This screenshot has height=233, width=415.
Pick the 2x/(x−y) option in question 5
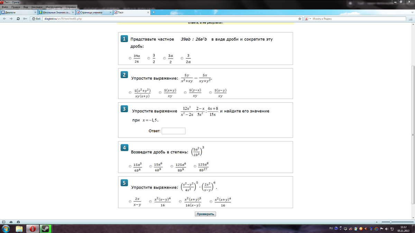[x=130, y=202]
